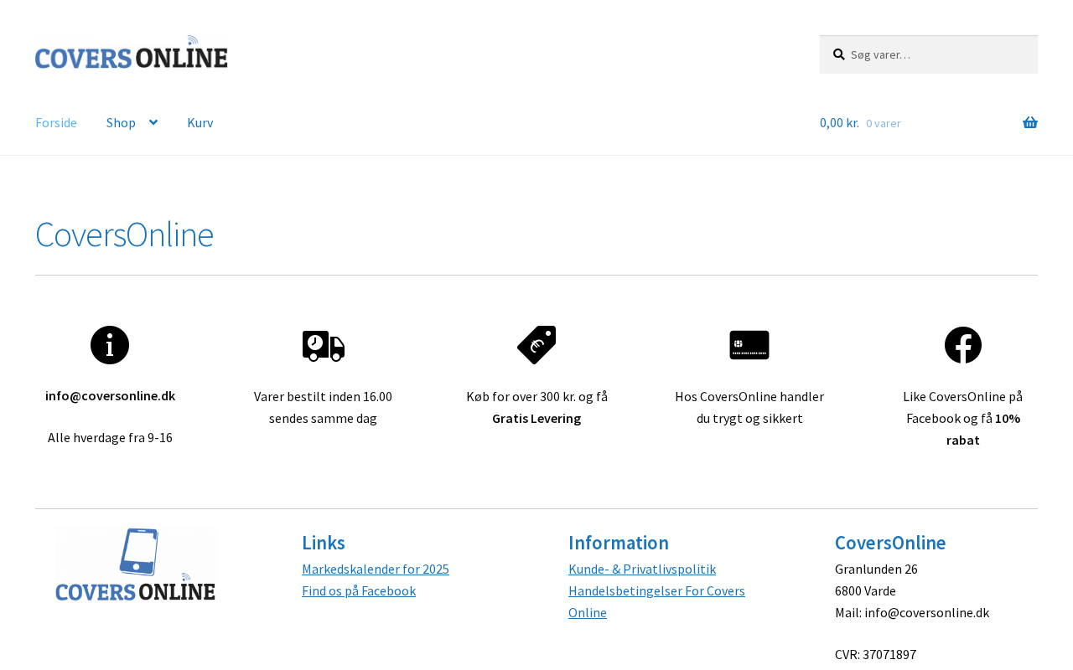The image size is (1073, 670).
Task: Click the price tag icon
Action: 536,345
